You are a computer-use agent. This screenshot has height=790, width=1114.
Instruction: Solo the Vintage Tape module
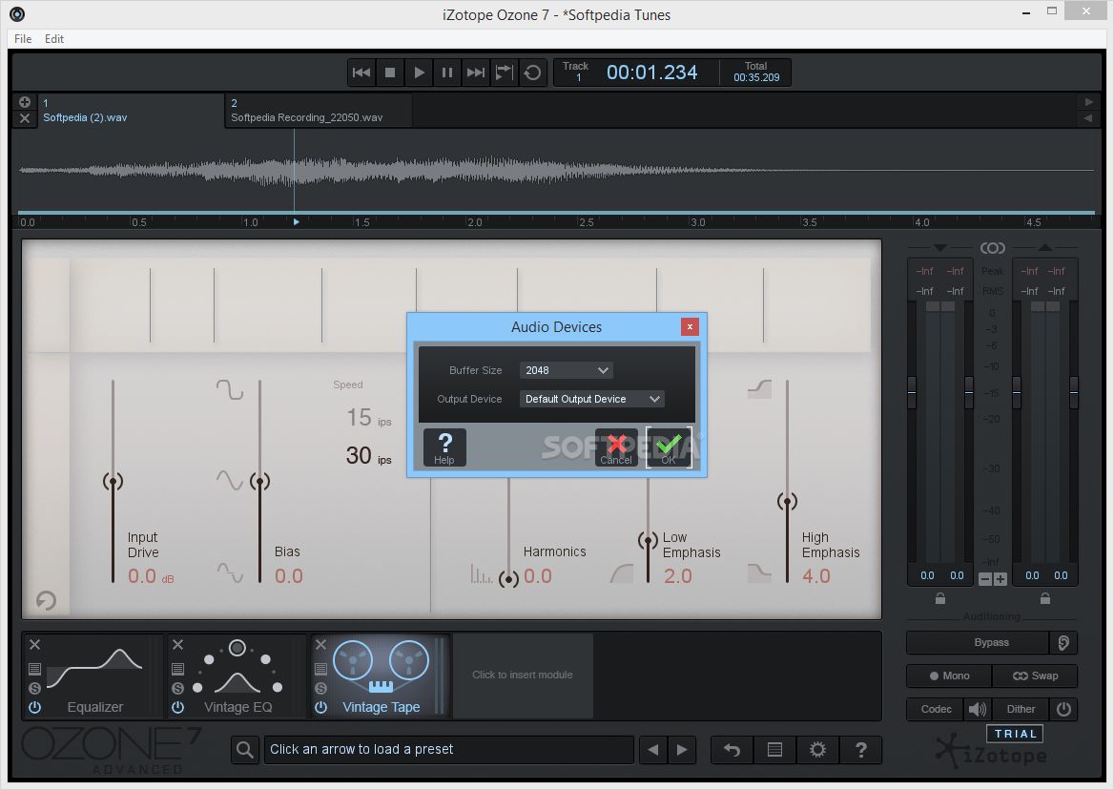tap(320, 688)
